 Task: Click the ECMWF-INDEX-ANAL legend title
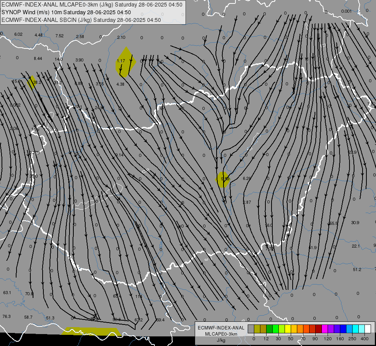tap(221, 328)
